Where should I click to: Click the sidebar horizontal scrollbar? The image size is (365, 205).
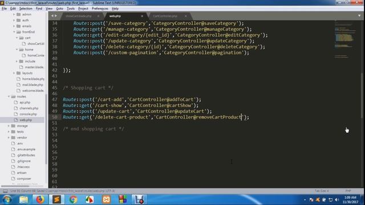click(x=15, y=186)
